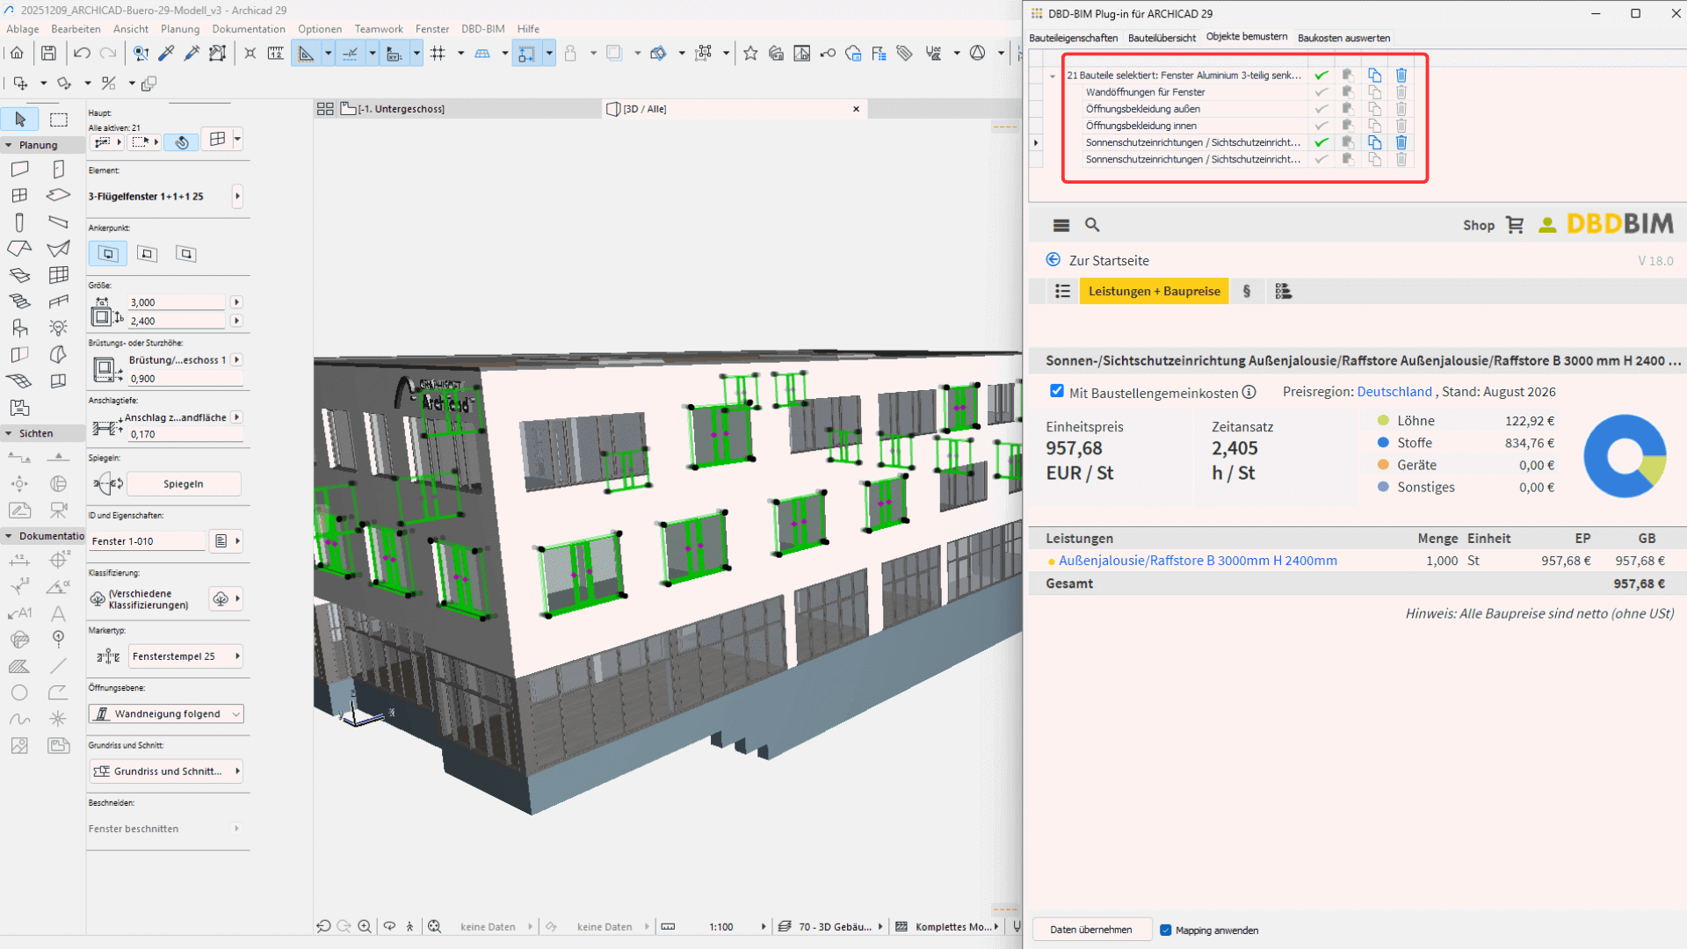Click the Löhne legend color dot
This screenshot has width=1687, height=949.
click(x=1383, y=421)
